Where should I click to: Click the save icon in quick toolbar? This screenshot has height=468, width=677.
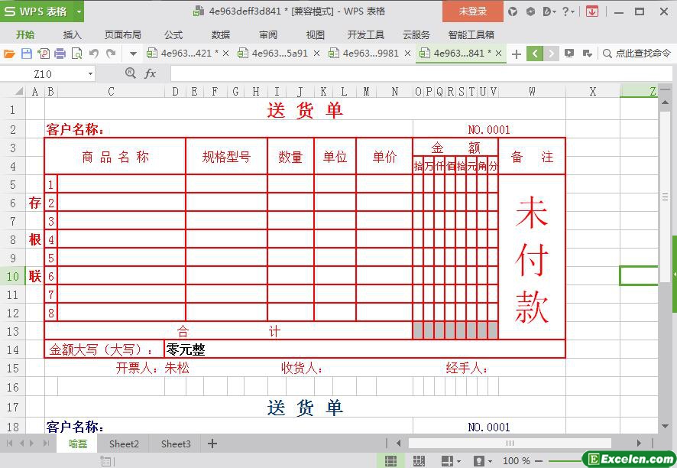tap(27, 54)
